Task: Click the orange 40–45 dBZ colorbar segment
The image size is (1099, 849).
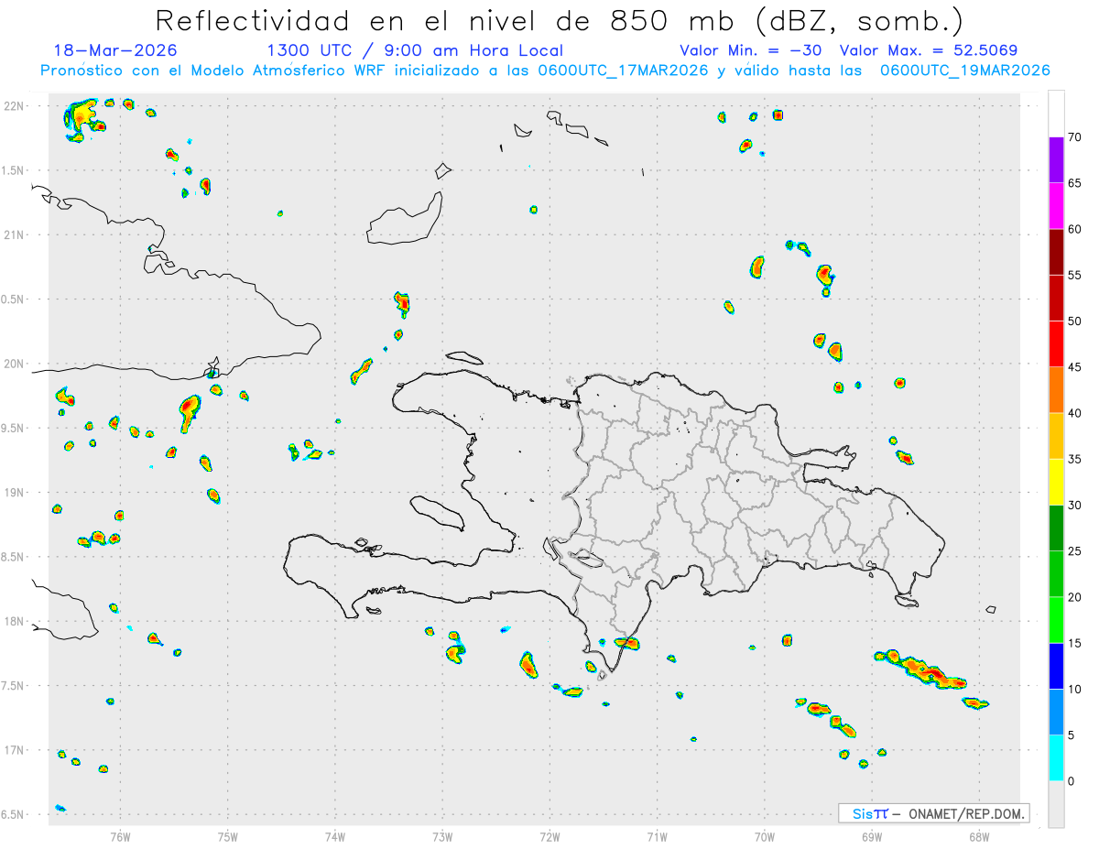Action: point(1056,390)
